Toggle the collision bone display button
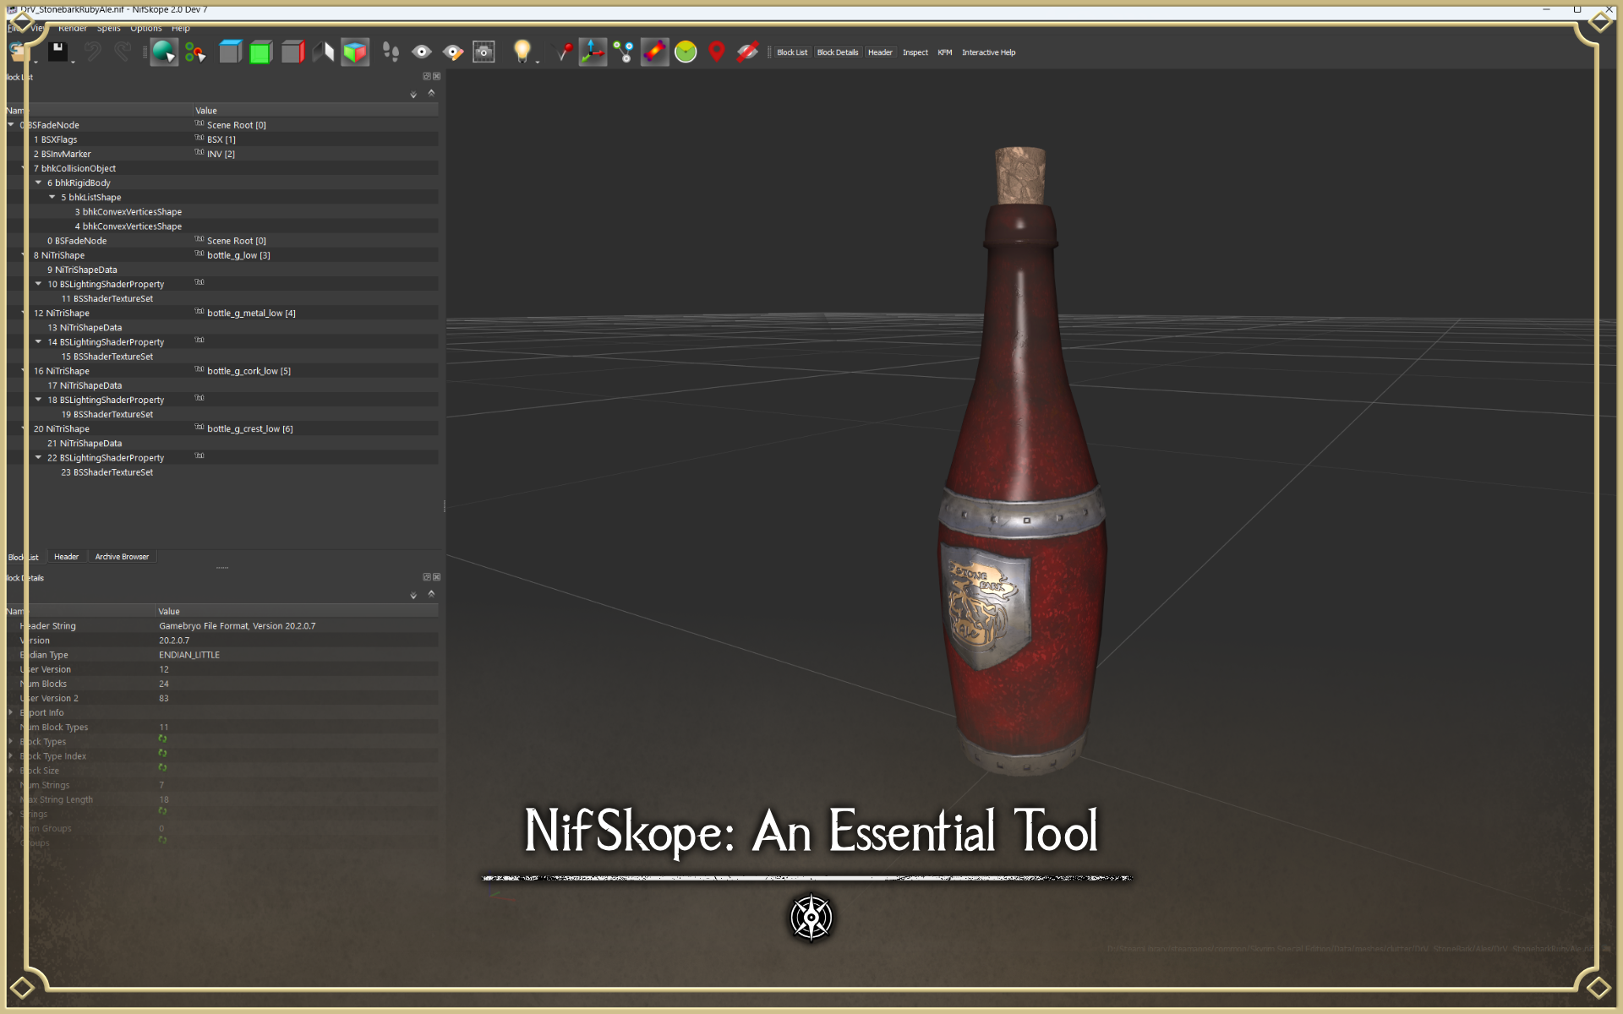The height and width of the screenshot is (1014, 1623). 654,52
